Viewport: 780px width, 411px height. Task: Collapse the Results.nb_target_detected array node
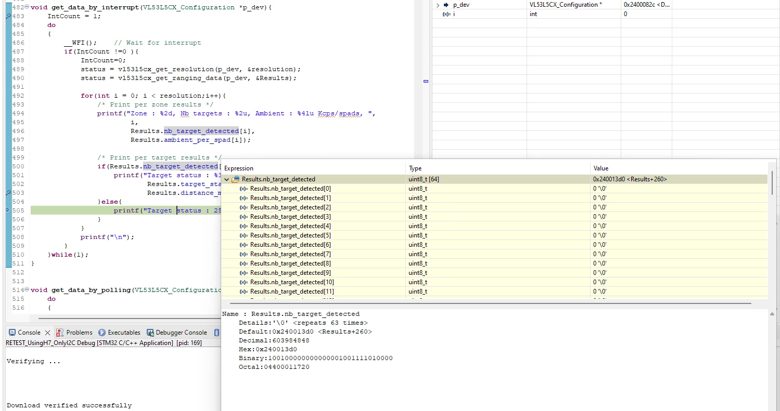pos(226,179)
